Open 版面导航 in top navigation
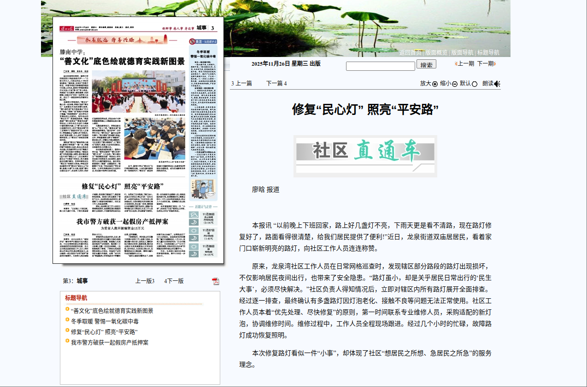The width and height of the screenshot is (587, 387). 462,52
